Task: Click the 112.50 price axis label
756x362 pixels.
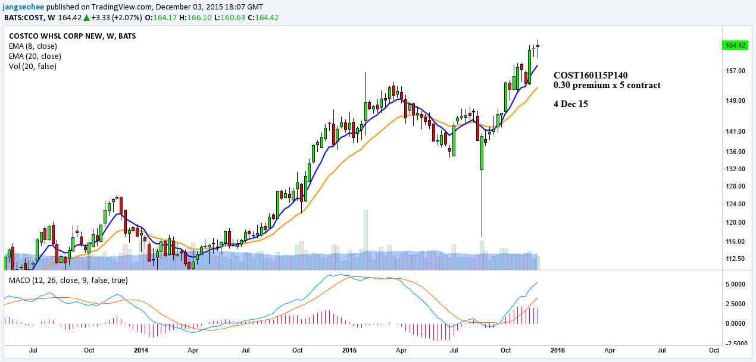Action: tap(735, 259)
